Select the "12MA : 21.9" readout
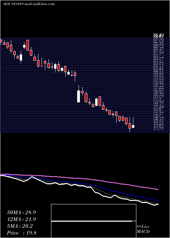The height and width of the screenshot is (238, 170). tap(21, 219)
